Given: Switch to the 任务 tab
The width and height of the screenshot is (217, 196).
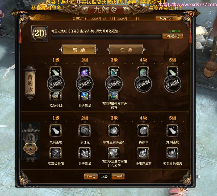Looking at the screenshot, I should (x=126, y=50).
